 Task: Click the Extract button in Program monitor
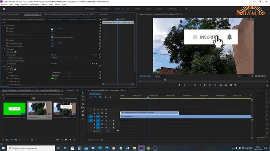click(226, 85)
